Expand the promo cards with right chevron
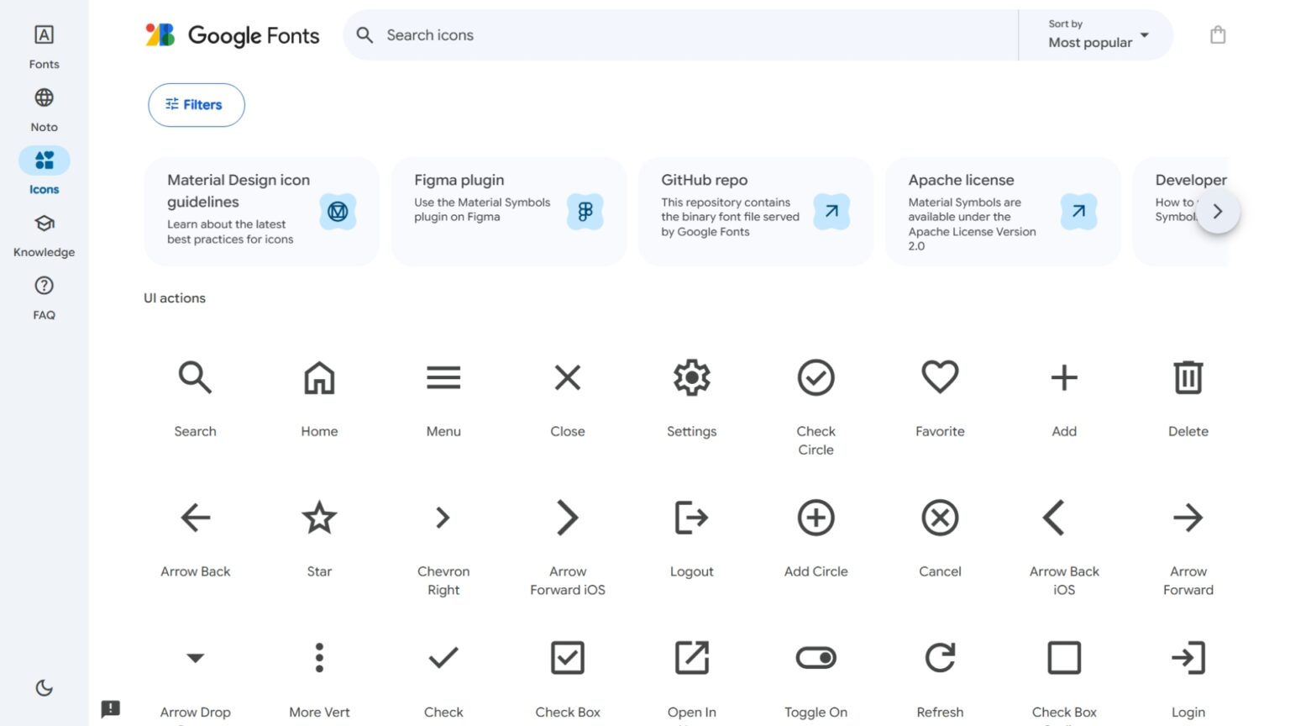This screenshot has height=726, width=1290. (1218, 211)
